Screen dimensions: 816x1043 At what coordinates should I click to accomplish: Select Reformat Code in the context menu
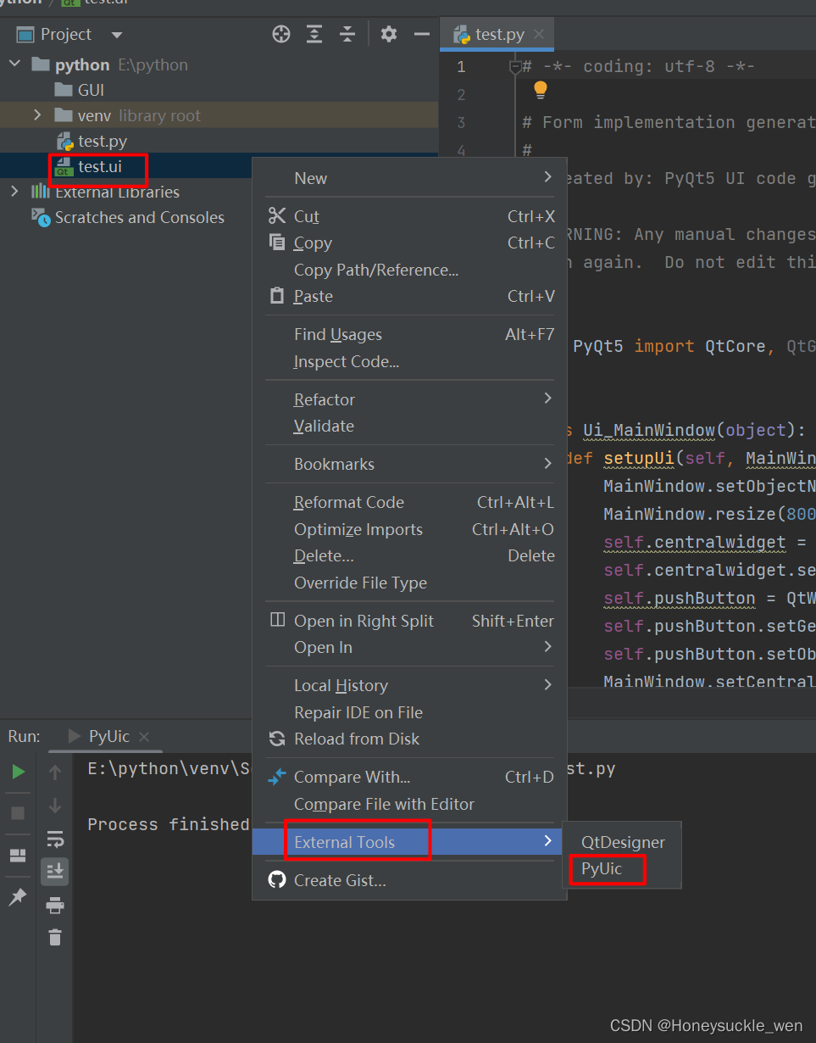click(349, 502)
